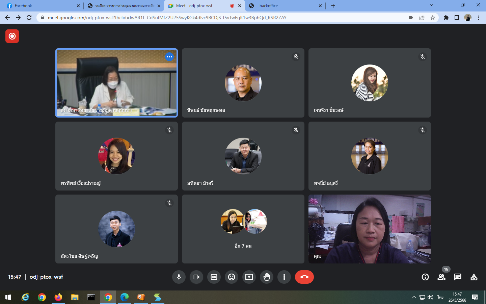Open meeting details info icon
Image resolution: width=486 pixels, height=304 pixels.
click(x=425, y=277)
